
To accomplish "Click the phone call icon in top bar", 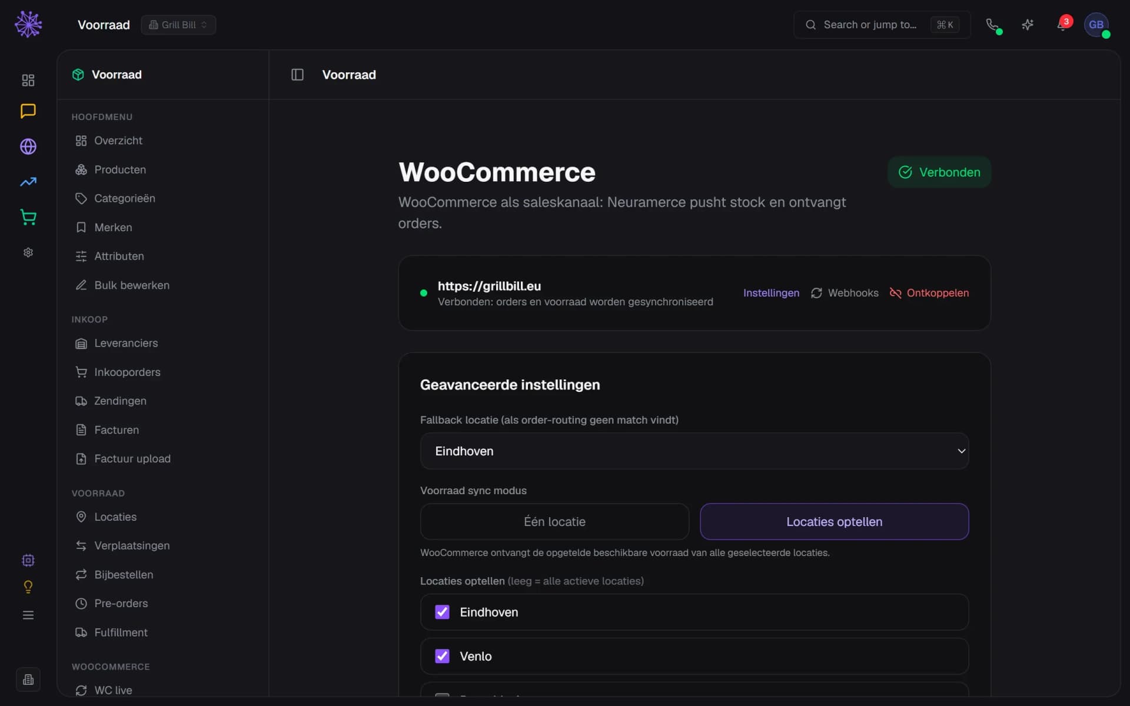I will pyautogui.click(x=992, y=25).
